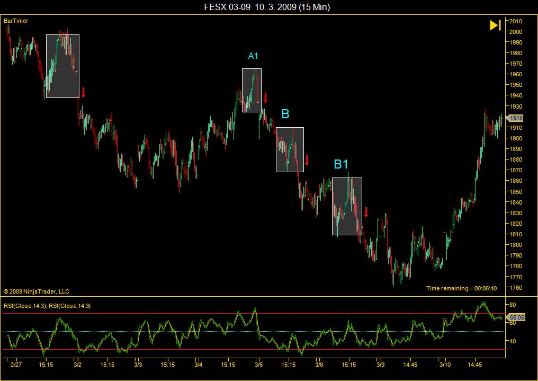Click the 1780 price axis label

(516, 267)
